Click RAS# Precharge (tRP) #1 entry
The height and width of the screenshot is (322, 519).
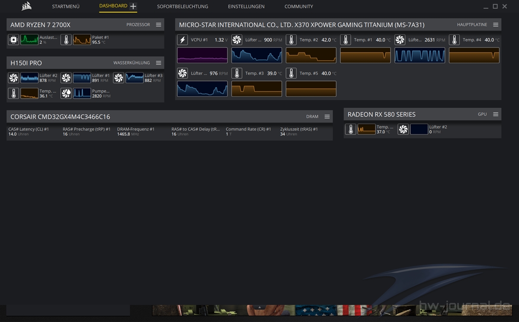coord(86,132)
